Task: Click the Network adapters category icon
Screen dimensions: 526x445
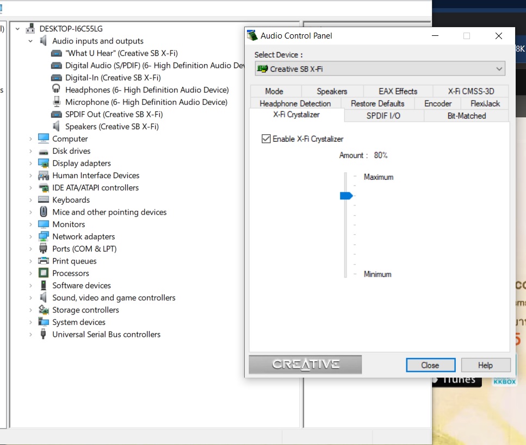Action: pos(44,236)
